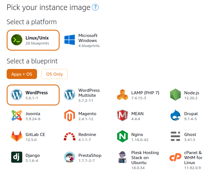Click 'cPanel & WHM for Linux' label
213x178 pixels.
(x=193, y=158)
